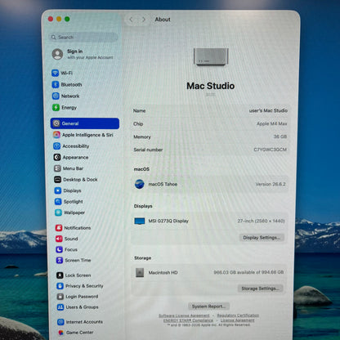Viewport: 340px width, 340px height.
Task: Open Focus moon icon
Action: tap(60, 249)
